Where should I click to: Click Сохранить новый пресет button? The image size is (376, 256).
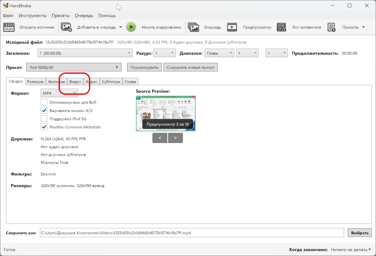pyautogui.click(x=191, y=67)
